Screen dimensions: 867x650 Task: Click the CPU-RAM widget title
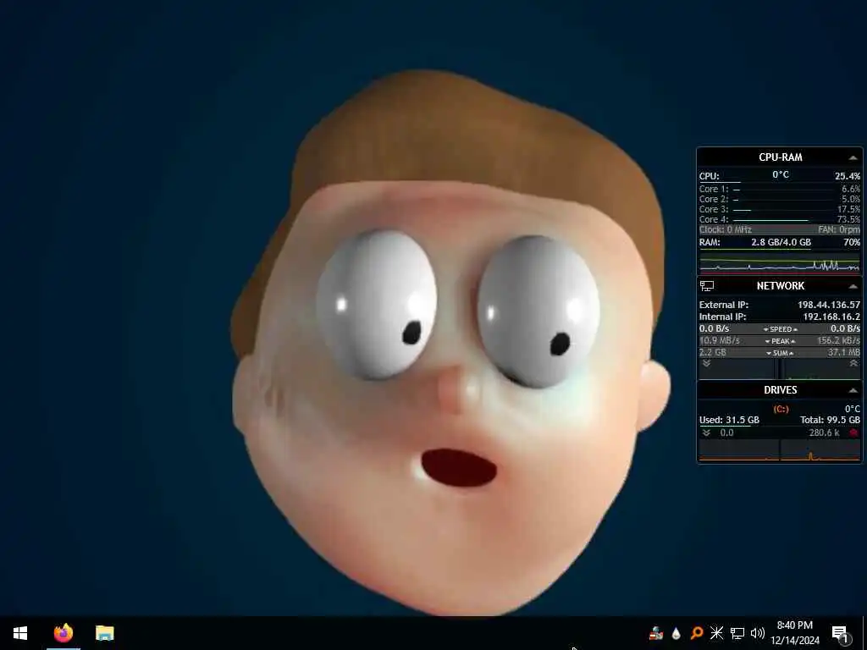780,157
